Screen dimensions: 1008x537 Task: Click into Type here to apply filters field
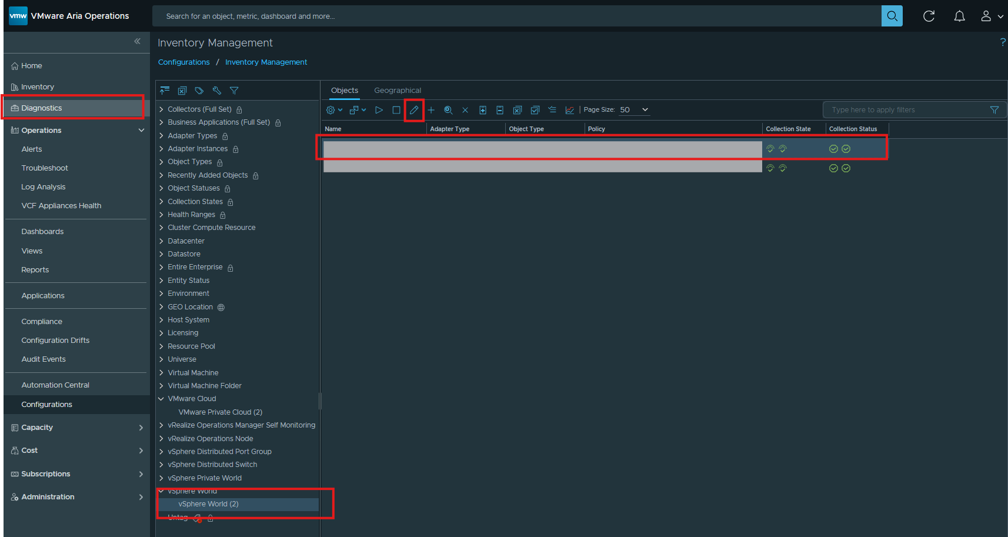click(x=906, y=110)
